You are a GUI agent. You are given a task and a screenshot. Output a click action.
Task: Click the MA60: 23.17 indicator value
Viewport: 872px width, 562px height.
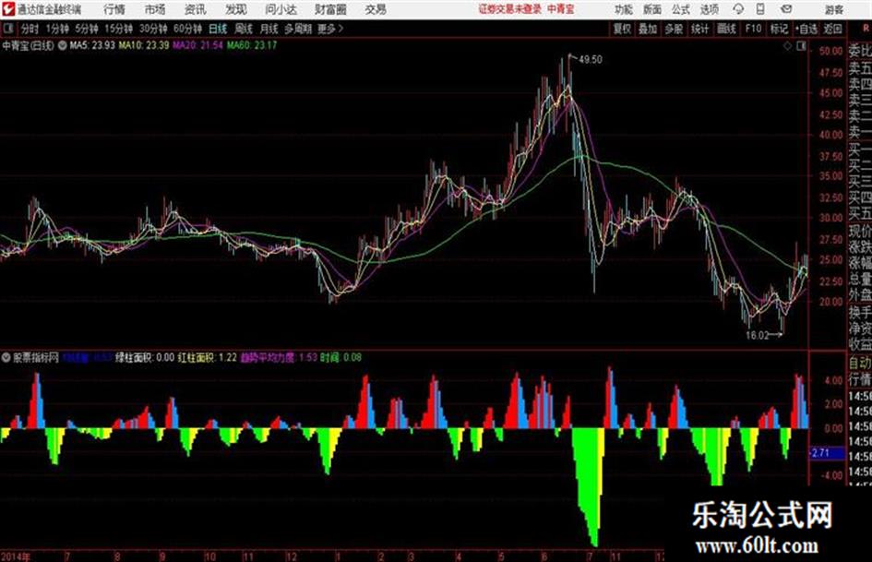coord(252,45)
